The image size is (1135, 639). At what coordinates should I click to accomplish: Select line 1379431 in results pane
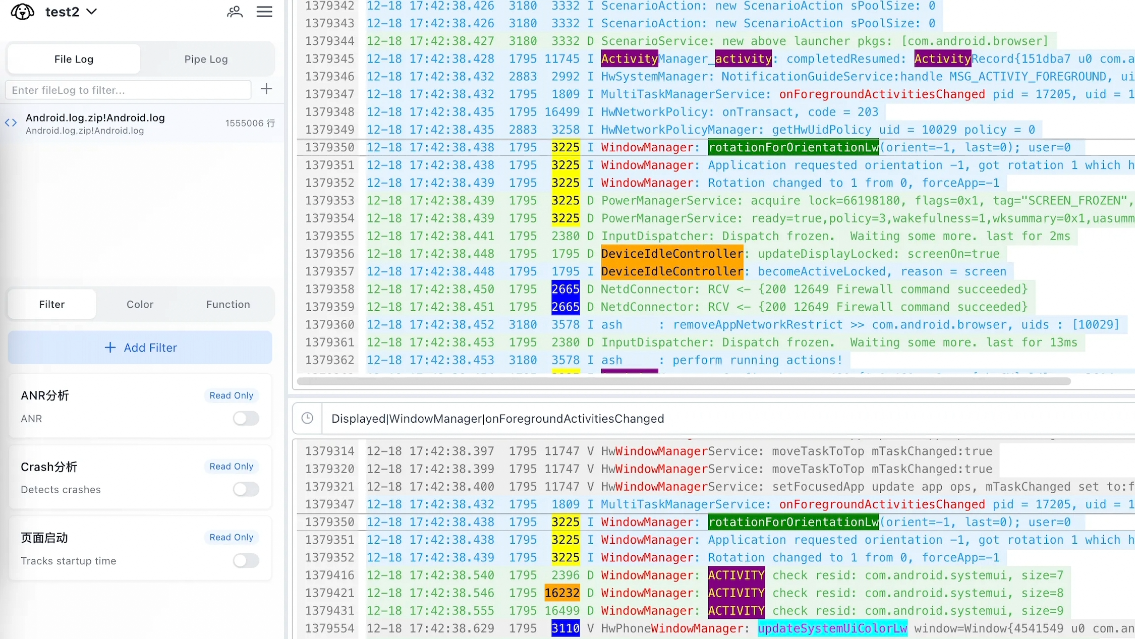(715, 611)
